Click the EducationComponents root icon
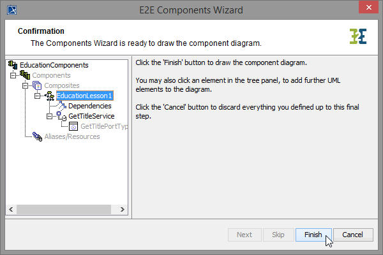This screenshot has width=383, height=255. pos(13,65)
